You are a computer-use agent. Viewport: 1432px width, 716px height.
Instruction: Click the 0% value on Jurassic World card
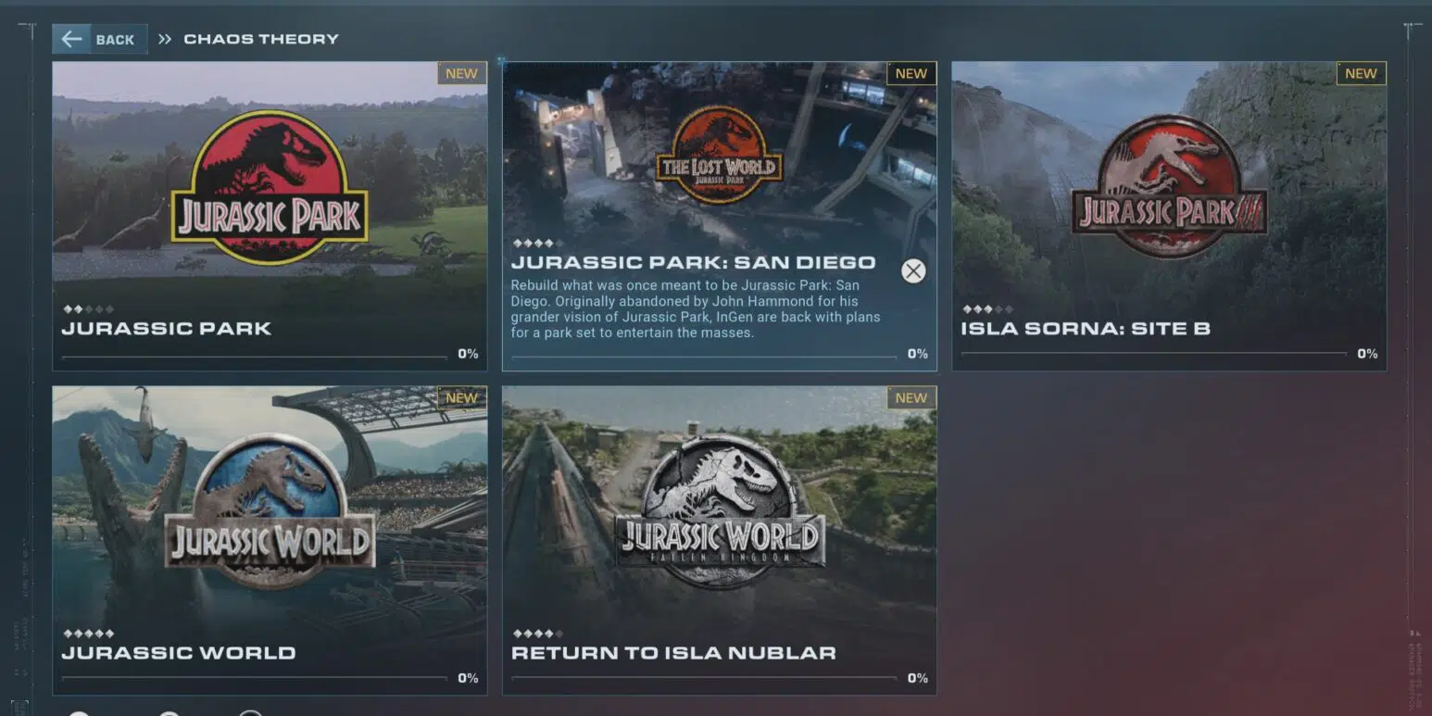point(468,678)
